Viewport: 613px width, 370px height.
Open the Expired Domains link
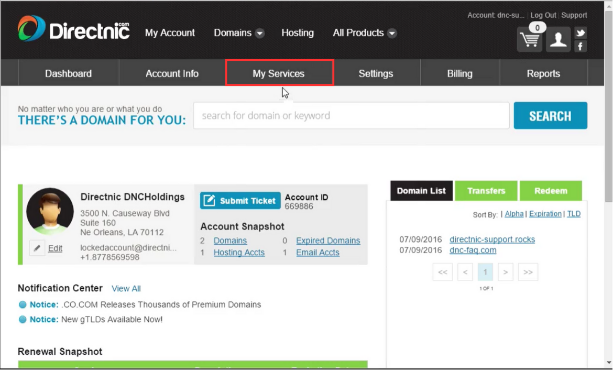coord(328,241)
